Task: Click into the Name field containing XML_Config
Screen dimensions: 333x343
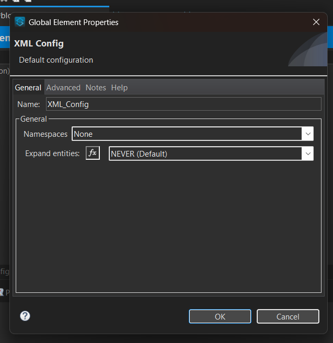Action: (x=183, y=104)
